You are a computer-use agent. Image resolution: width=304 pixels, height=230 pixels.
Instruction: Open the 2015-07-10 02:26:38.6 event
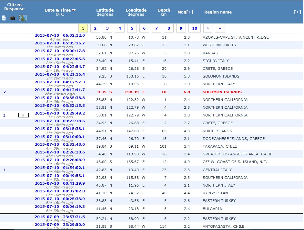point(60,152)
